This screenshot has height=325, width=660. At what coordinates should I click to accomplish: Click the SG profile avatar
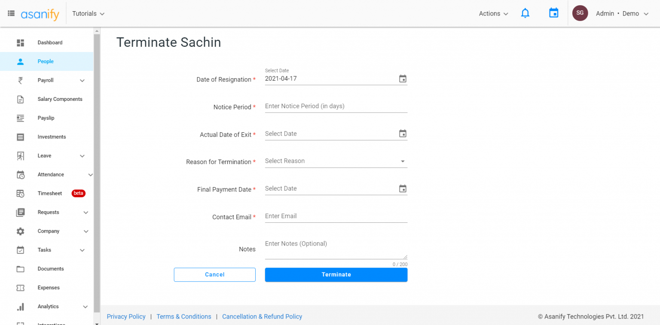(580, 13)
